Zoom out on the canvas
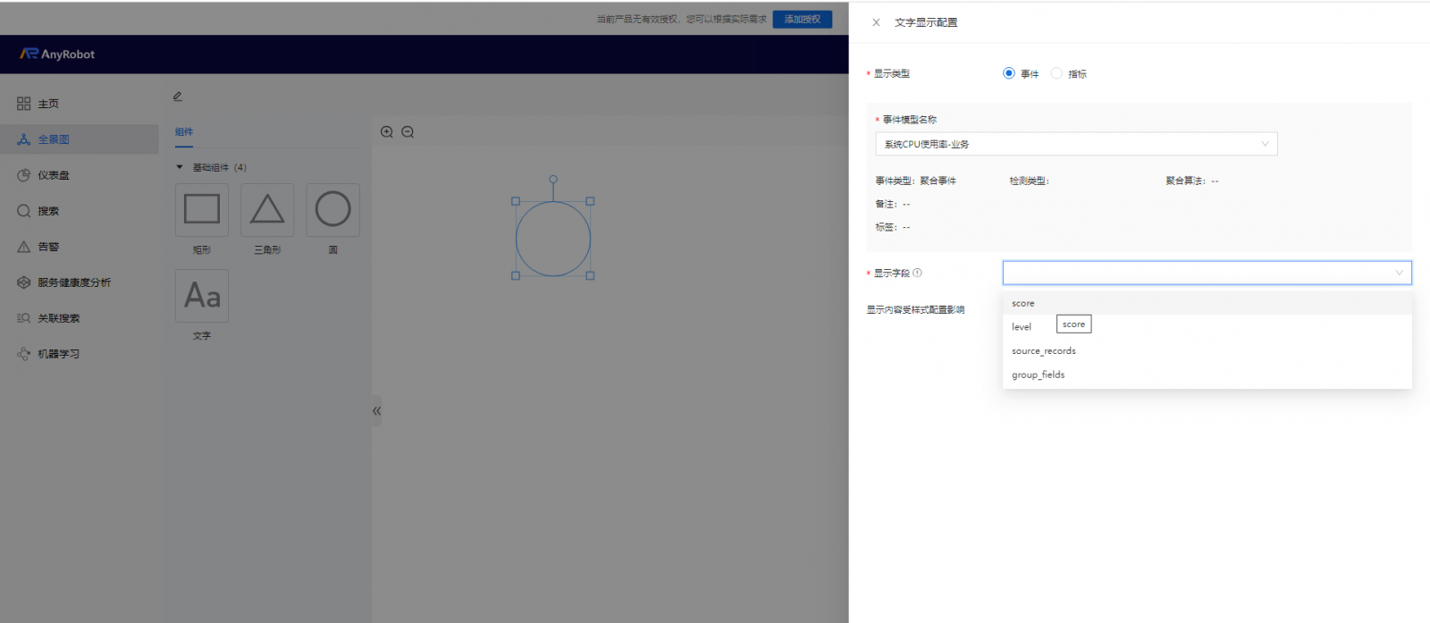This screenshot has height=623, width=1430. pyautogui.click(x=408, y=131)
